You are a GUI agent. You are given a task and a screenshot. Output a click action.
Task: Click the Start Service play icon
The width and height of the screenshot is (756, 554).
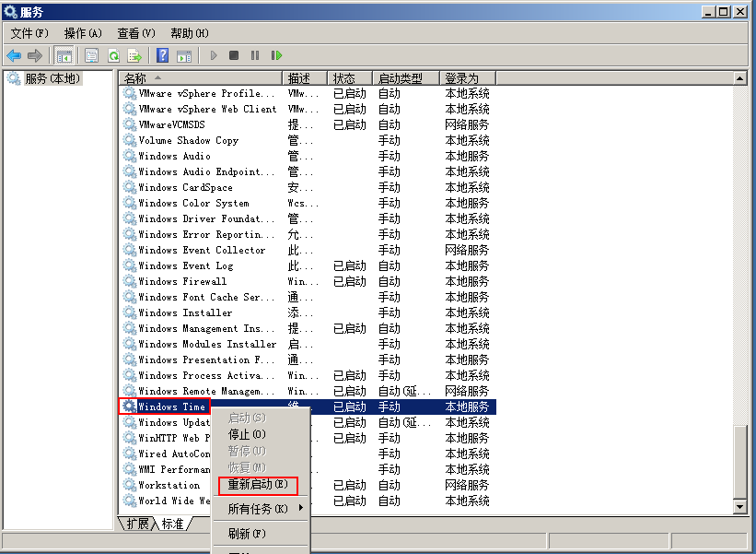point(214,56)
